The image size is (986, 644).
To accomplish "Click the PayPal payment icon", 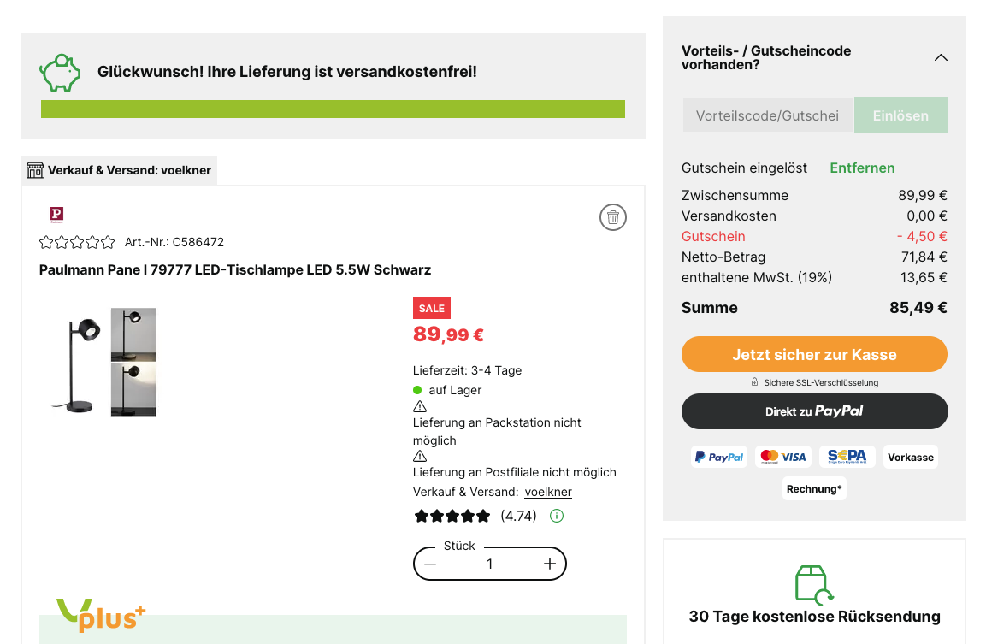I will coord(719,457).
